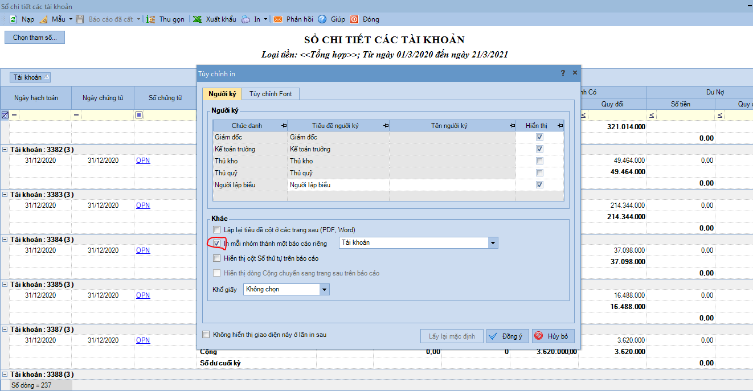
Task: Click the Đóng close icon in toolbar
Action: pos(354,19)
